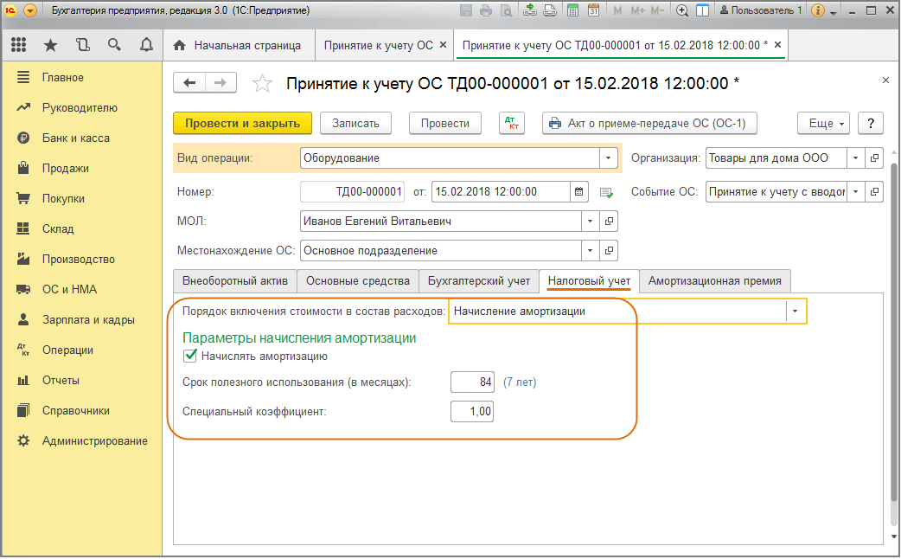The width and height of the screenshot is (901, 559).
Task: Edit Срок полезного использования field
Action: pyautogui.click(x=472, y=382)
